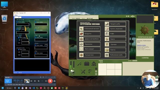160x90 pixels.
Task: Click the text field under Два десятка
Action: (x=23, y=24)
